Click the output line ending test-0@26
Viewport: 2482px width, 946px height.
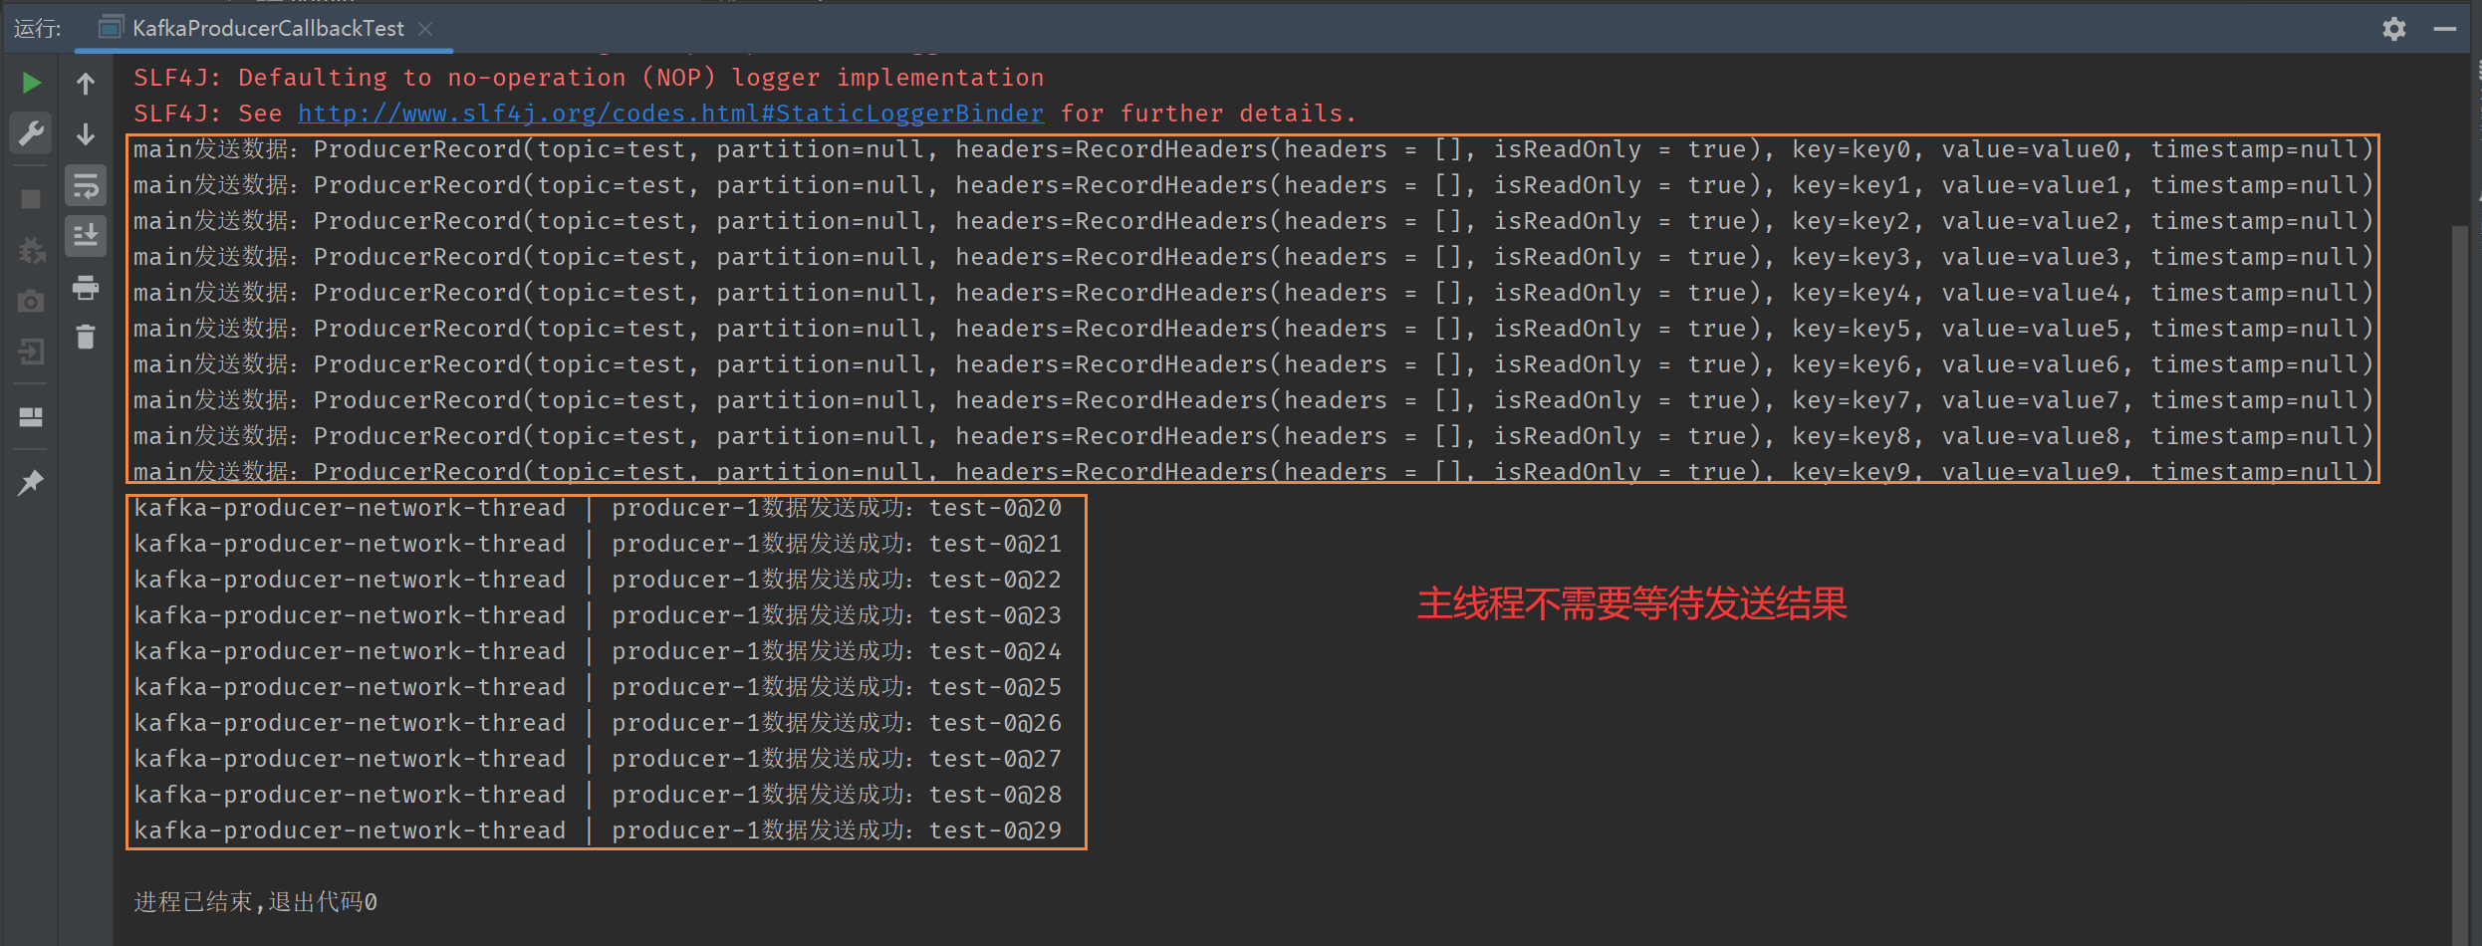tap(598, 723)
